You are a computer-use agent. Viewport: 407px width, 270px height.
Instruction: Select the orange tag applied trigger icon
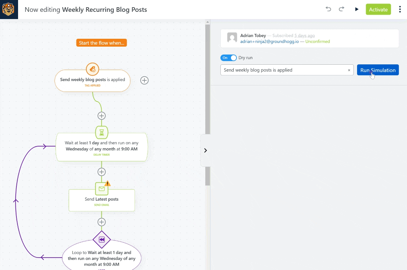click(x=93, y=69)
